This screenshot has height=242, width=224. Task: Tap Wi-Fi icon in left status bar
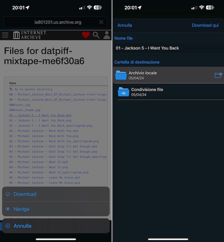click(89, 7)
